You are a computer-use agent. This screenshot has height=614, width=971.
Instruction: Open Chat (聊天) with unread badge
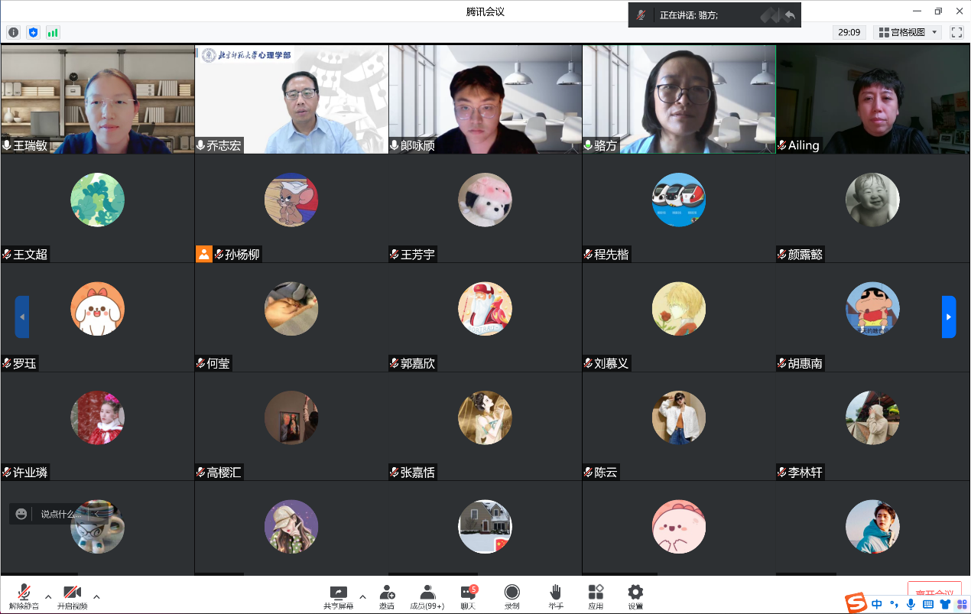pyautogui.click(x=468, y=596)
